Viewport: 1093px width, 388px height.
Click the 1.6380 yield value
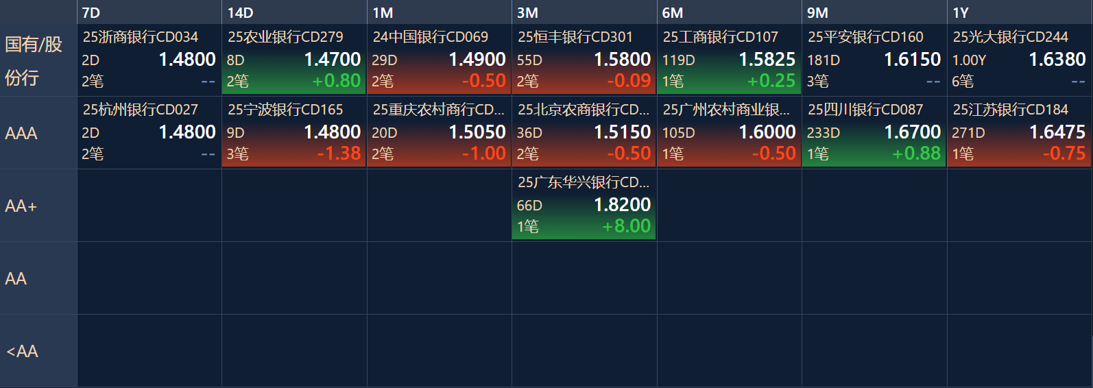pyautogui.click(x=1057, y=60)
